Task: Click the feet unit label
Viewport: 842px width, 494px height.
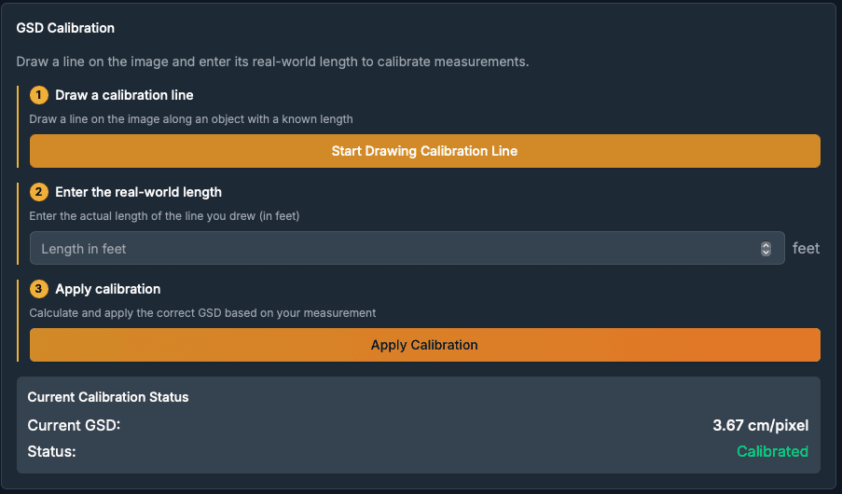Action: click(806, 248)
